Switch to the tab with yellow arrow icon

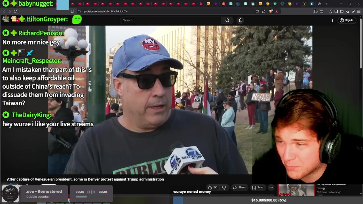tap(305, 4)
